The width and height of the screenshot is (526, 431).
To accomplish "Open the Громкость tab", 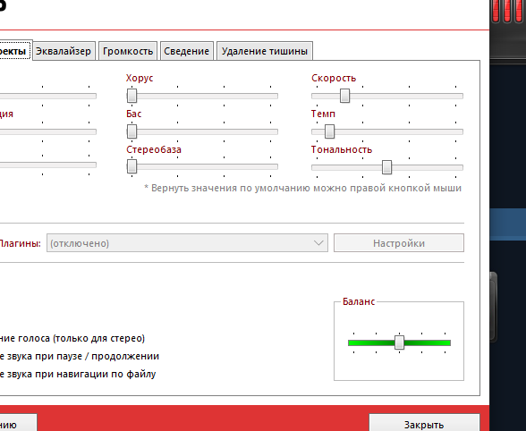I will click(x=128, y=51).
